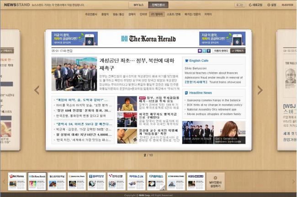Open the group photo of the lead story
Screen dimensions: 297x197
74,74
